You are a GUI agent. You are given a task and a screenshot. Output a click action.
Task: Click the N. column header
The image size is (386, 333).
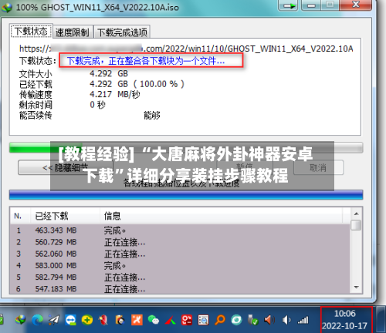click(20, 216)
